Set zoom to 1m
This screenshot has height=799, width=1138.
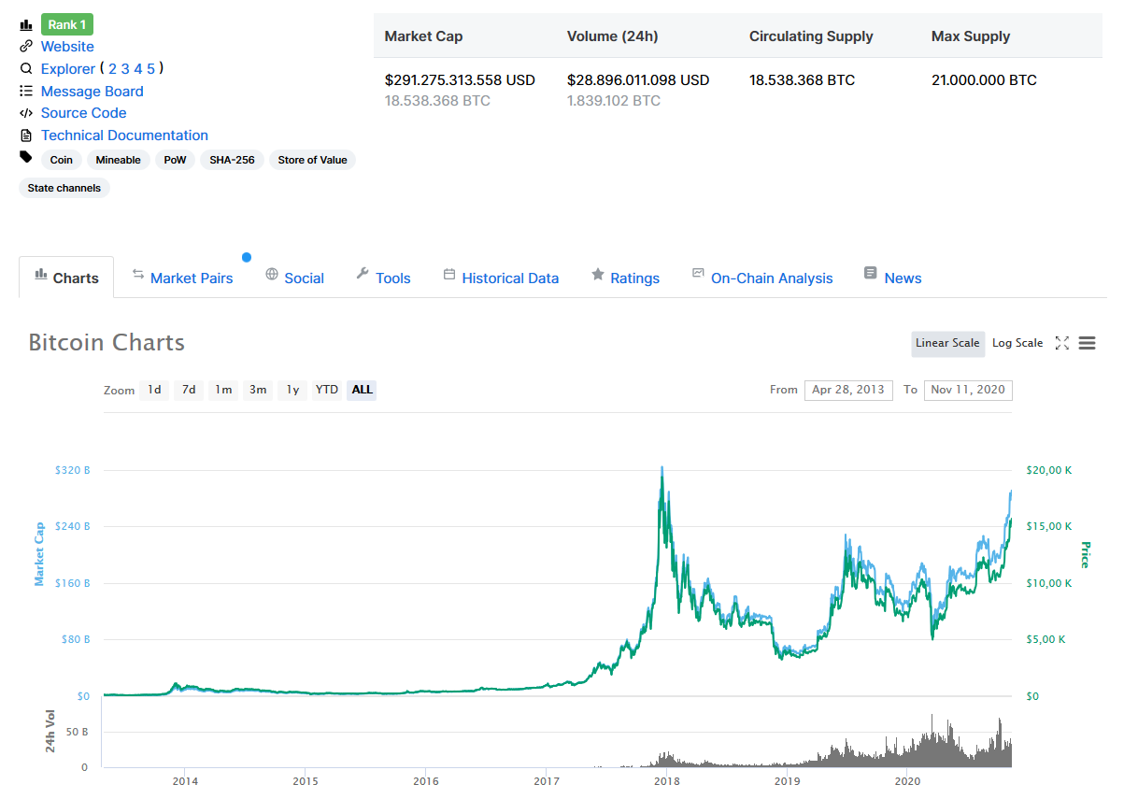223,390
